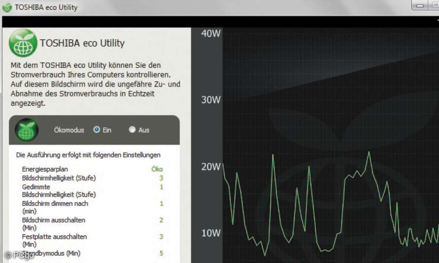Click the non-dimmed "Bildschirmhelligkeit (Stufe)" label with value 3

click(x=59, y=178)
